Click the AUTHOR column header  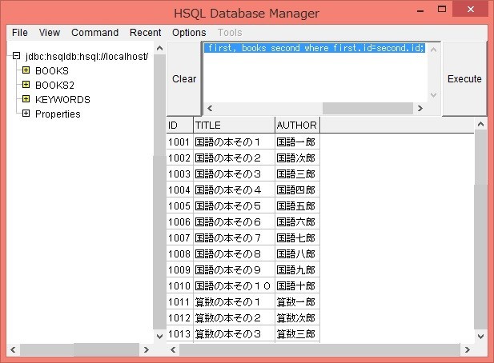[297, 125]
